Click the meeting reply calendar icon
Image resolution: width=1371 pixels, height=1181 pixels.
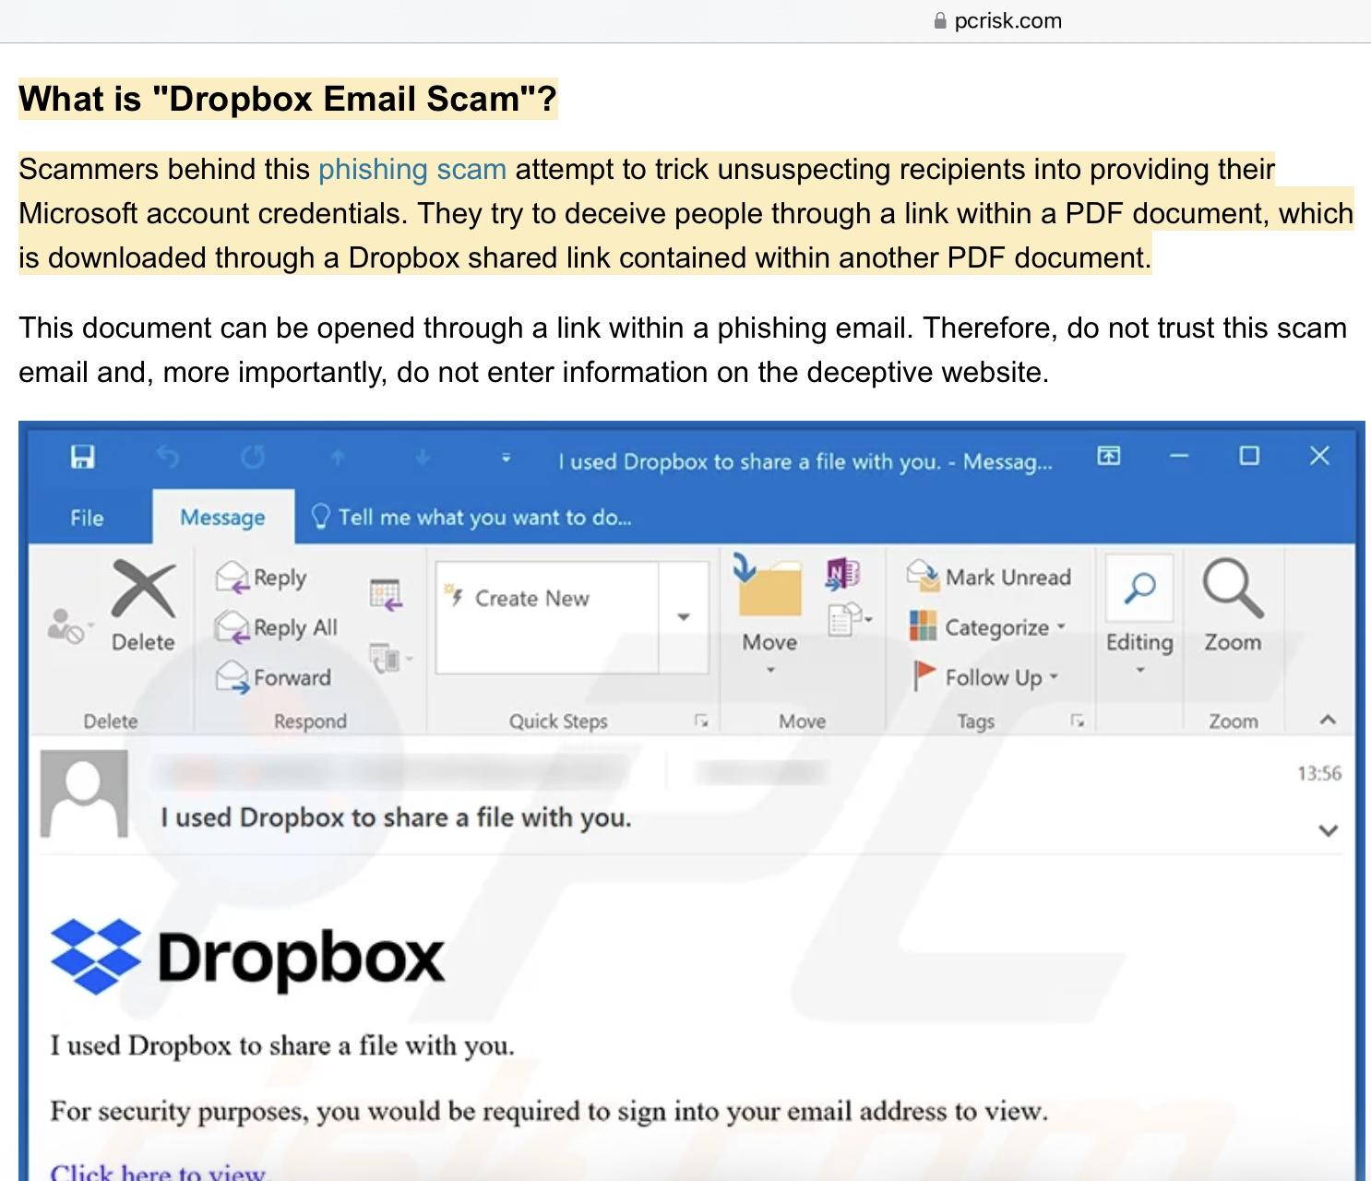pos(386,594)
